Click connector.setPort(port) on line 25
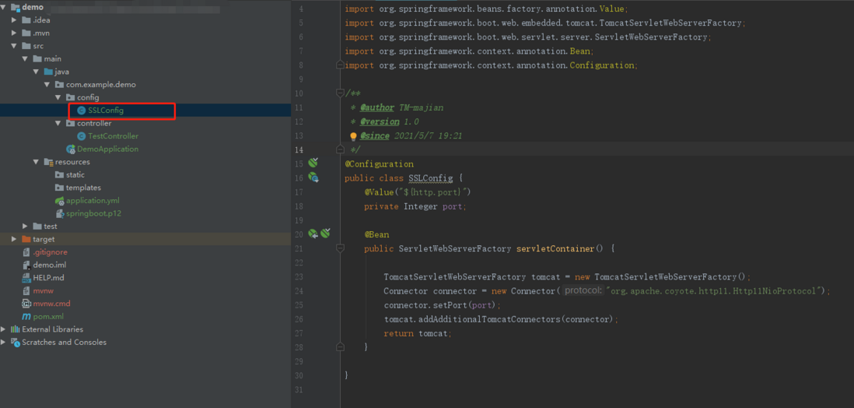 (442, 305)
